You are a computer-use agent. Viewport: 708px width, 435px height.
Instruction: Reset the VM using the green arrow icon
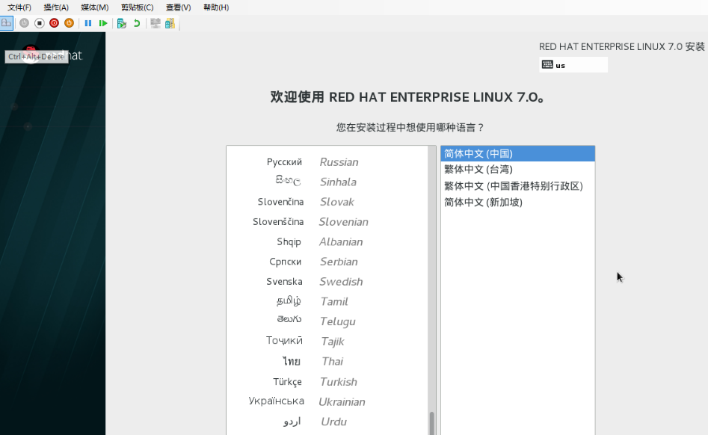pos(105,23)
